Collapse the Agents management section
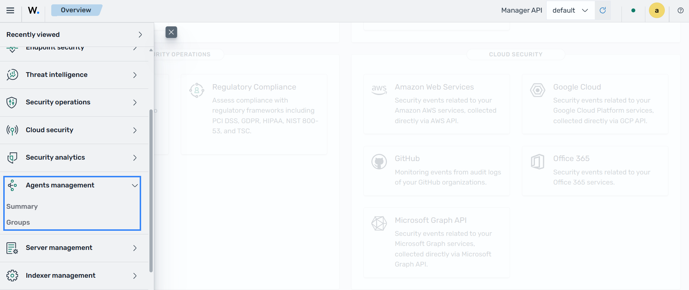 click(135, 186)
